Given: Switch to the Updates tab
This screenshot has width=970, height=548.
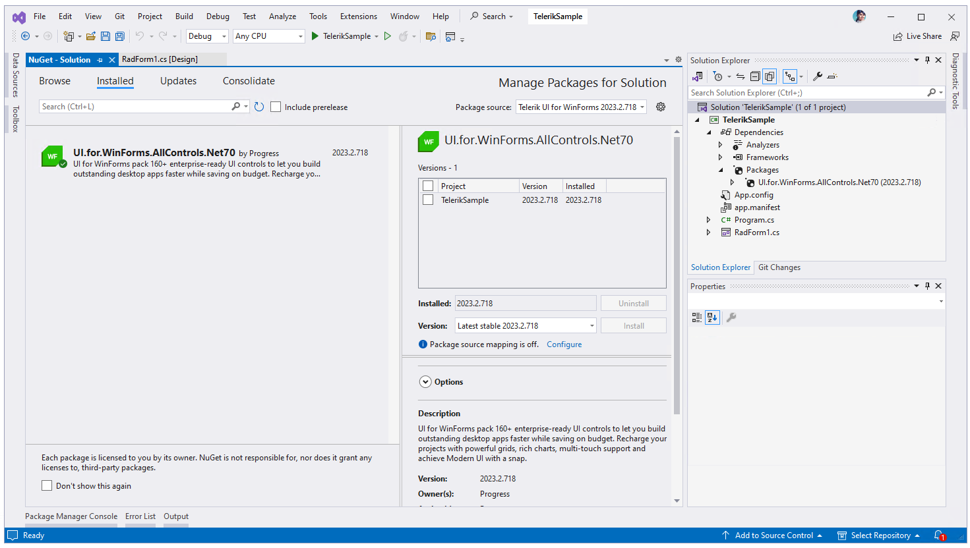Looking at the screenshot, I should coord(178,81).
